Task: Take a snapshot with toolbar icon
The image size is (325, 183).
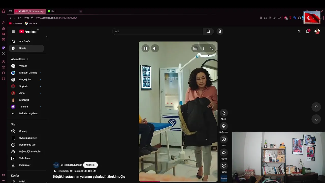Action: click(x=265, y=18)
